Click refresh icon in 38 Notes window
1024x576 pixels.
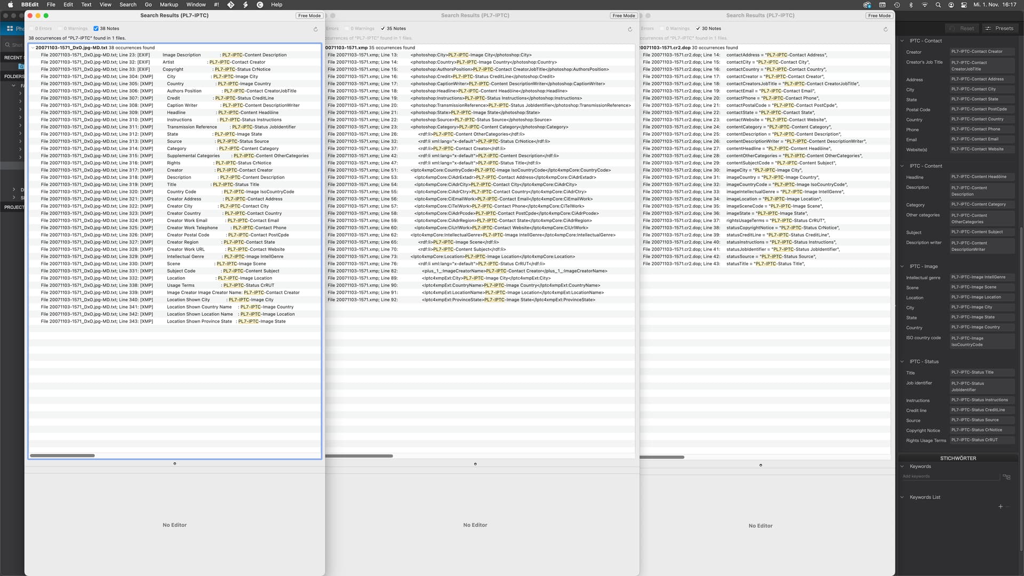pyautogui.click(x=316, y=29)
